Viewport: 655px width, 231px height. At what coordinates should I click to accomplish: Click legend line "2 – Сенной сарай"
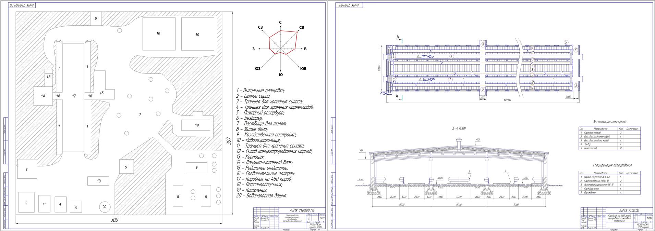(253, 96)
